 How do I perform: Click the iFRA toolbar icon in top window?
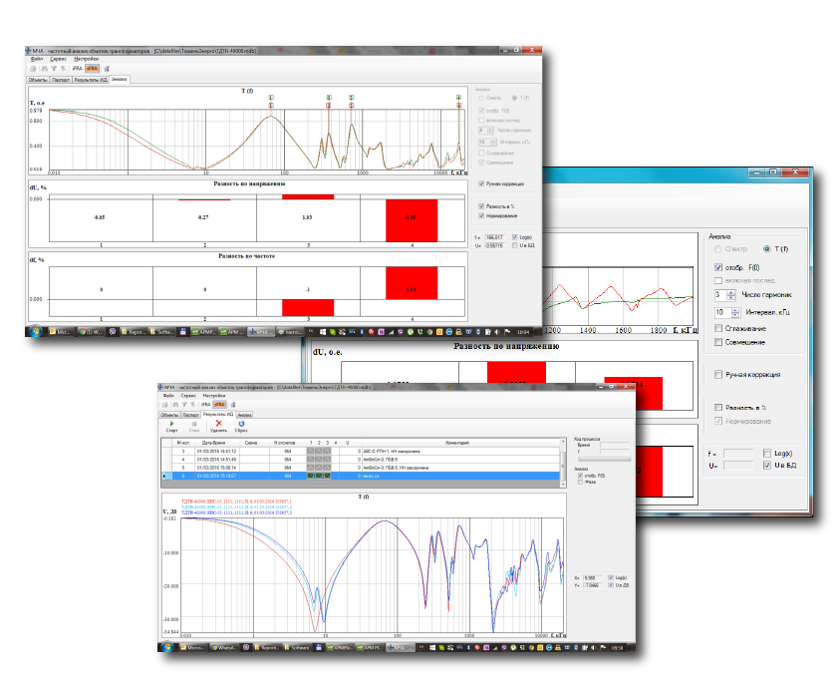(77, 69)
